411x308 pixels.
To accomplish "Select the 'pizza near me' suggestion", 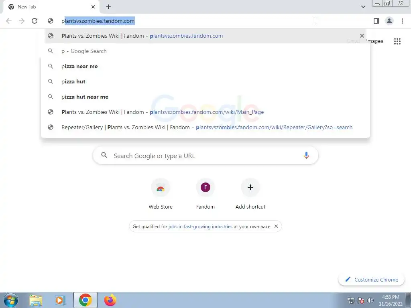I will pyautogui.click(x=205, y=66).
